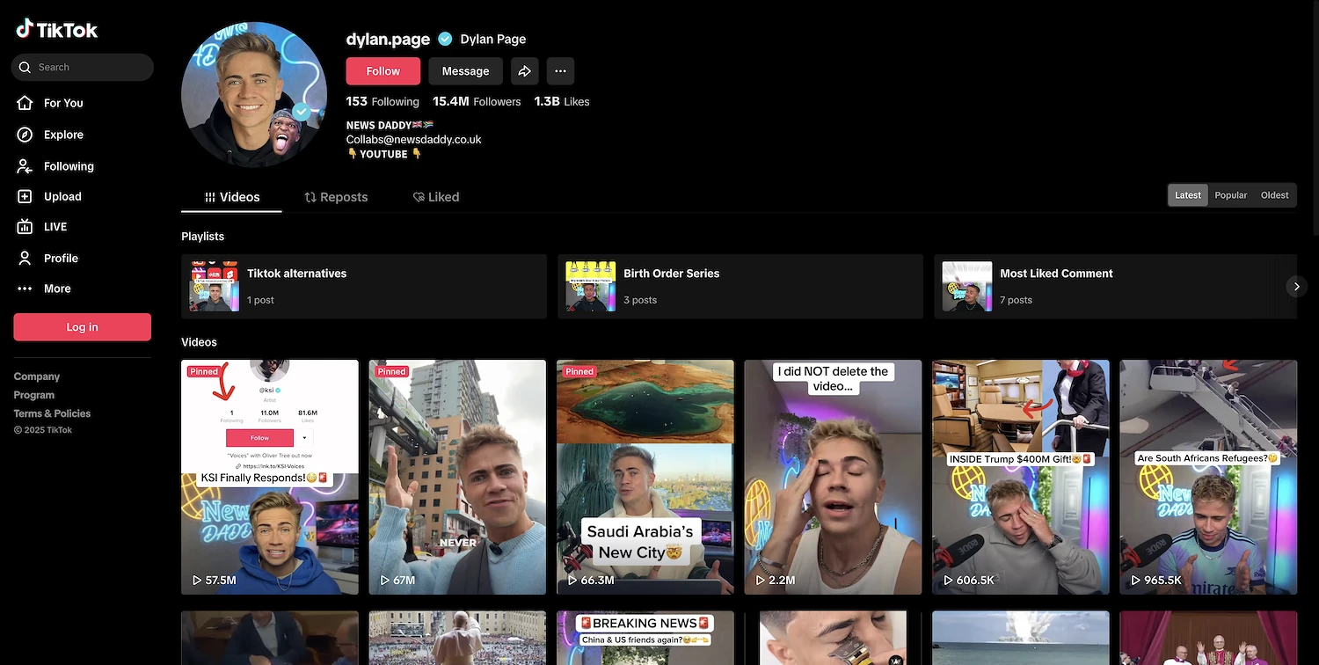Viewport: 1319px width, 665px height.
Task: Click the Search input field
Action: click(x=88, y=68)
